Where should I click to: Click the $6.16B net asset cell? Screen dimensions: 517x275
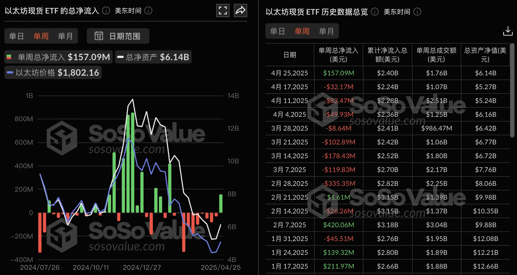[x=486, y=115]
